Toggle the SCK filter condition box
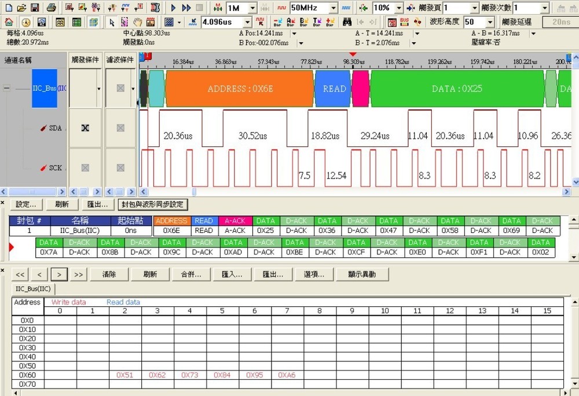Image resolution: width=579 pixels, height=396 pixels. tap(120, 168)
